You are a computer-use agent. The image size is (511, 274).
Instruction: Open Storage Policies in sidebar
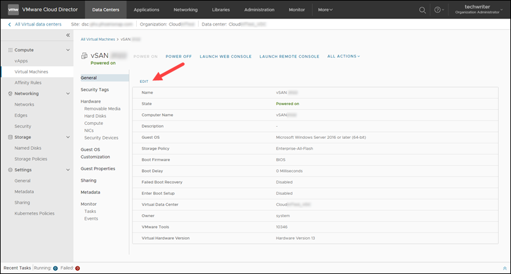tap(31, 159)
